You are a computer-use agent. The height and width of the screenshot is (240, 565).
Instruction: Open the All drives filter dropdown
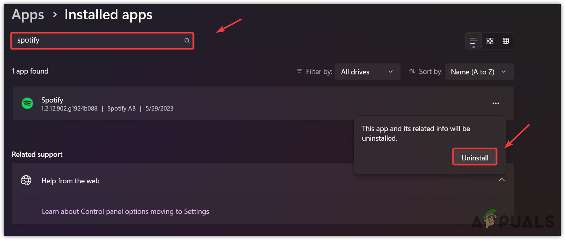(367, 72)
